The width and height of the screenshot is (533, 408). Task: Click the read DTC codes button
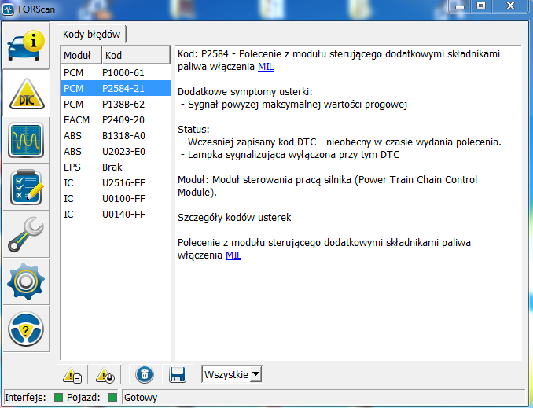pos(73,375)
